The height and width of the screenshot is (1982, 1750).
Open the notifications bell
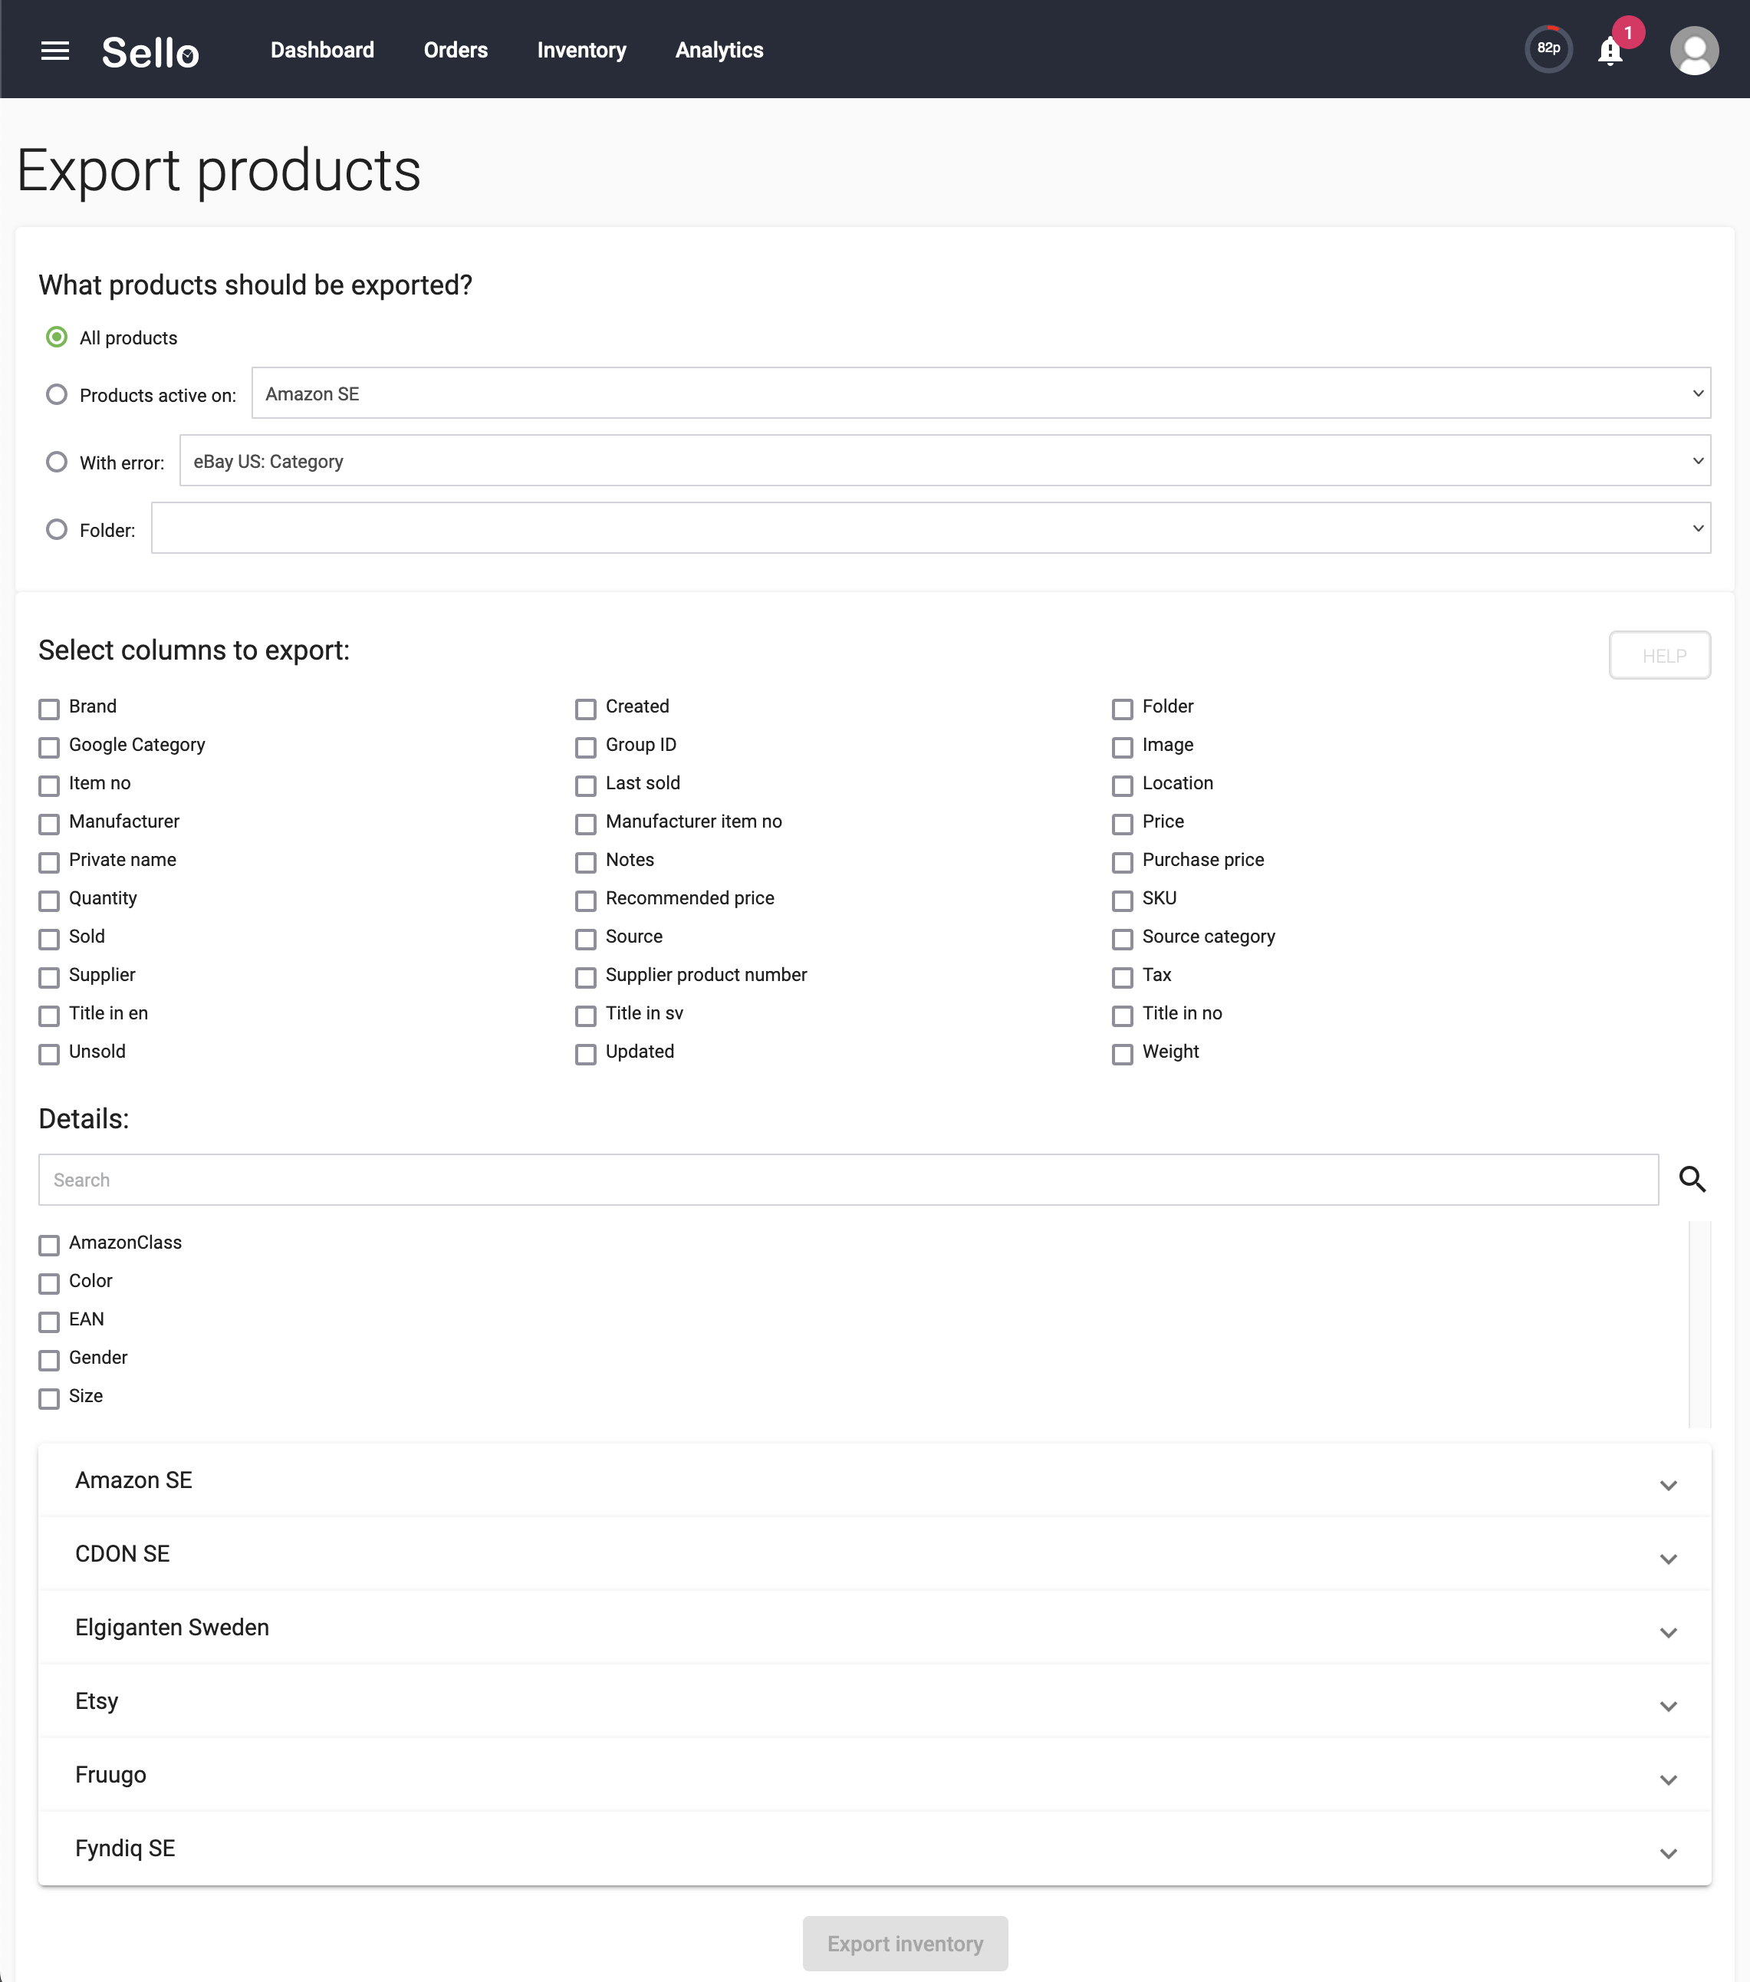tap(1610, 51)
